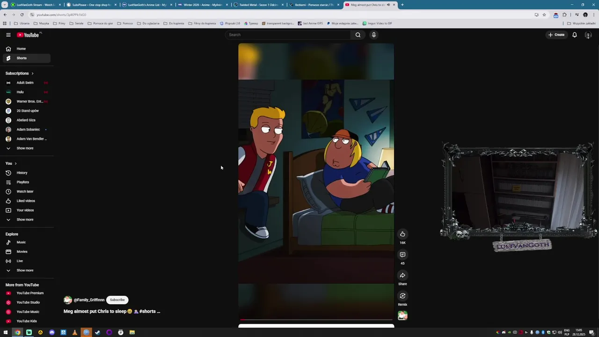Focus the YouTube Search input field
Screen dimensions: 599x337
(x=288, y=35)
